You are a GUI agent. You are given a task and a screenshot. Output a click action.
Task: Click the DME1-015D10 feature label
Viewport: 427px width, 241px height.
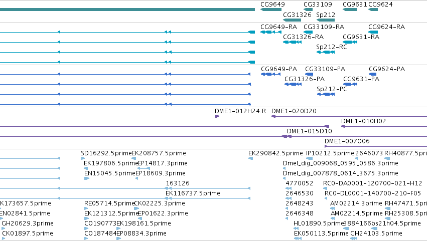[x=310, y=131]
